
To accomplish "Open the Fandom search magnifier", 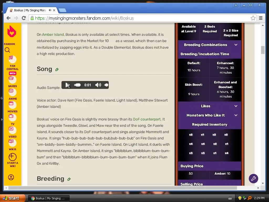I will click(x=7, y=50).
